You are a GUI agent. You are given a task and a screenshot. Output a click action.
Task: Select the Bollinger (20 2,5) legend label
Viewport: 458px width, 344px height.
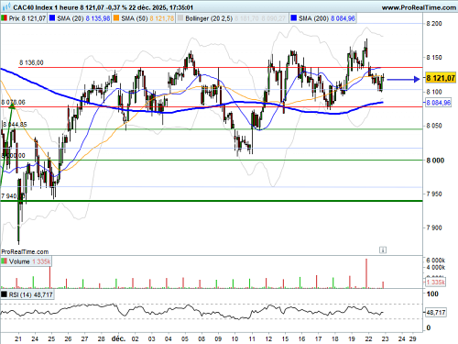click(209, 18)
